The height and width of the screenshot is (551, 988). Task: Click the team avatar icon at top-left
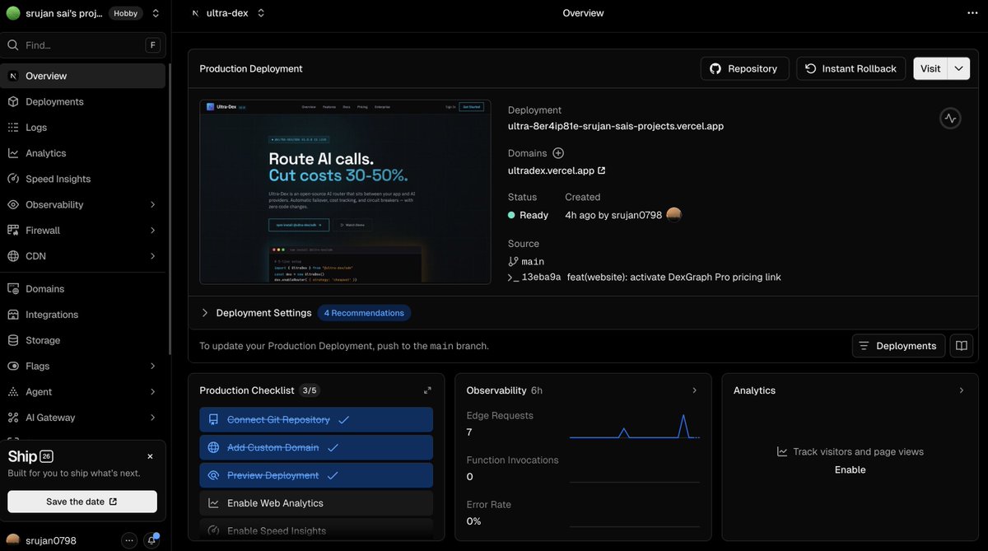13,13
